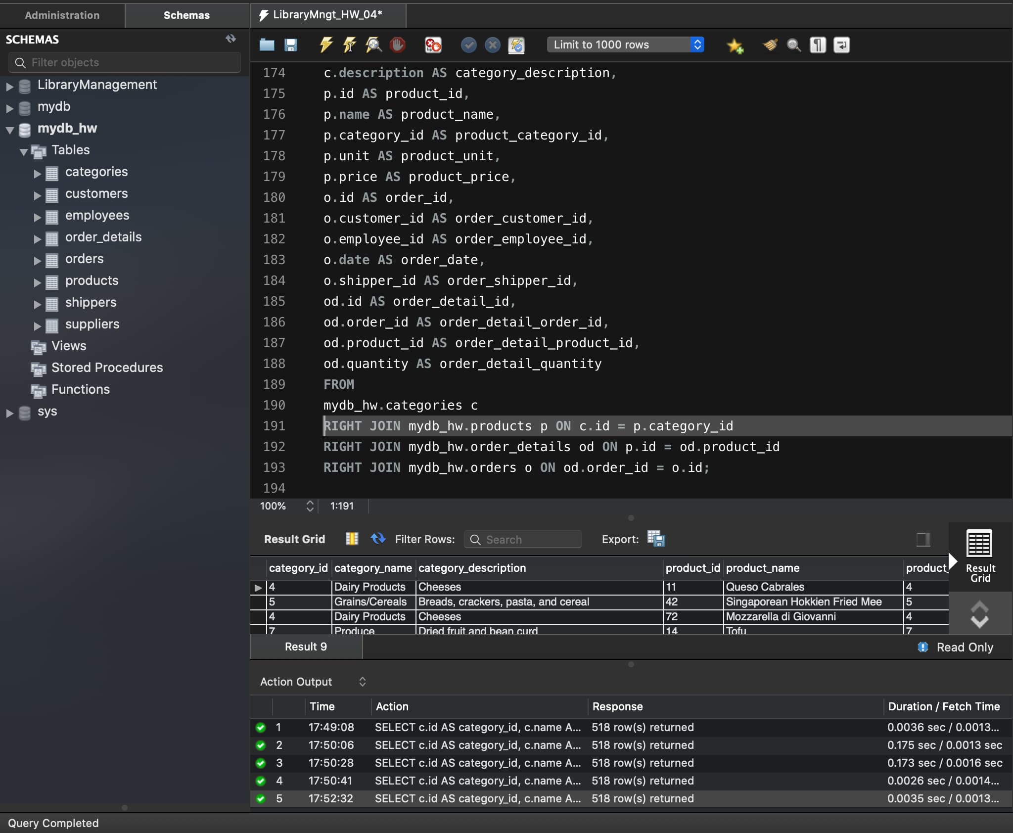Image resolution: width=1013 pixels, height=833 pixels.
Task: Click the Export result set icon
Action: (x=655, y=539)
